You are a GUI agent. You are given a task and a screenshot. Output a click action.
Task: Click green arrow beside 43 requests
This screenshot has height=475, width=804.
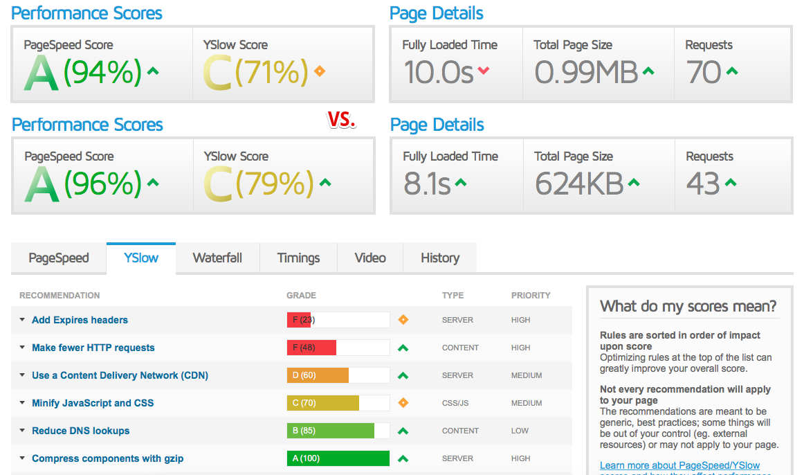point(731,182)
